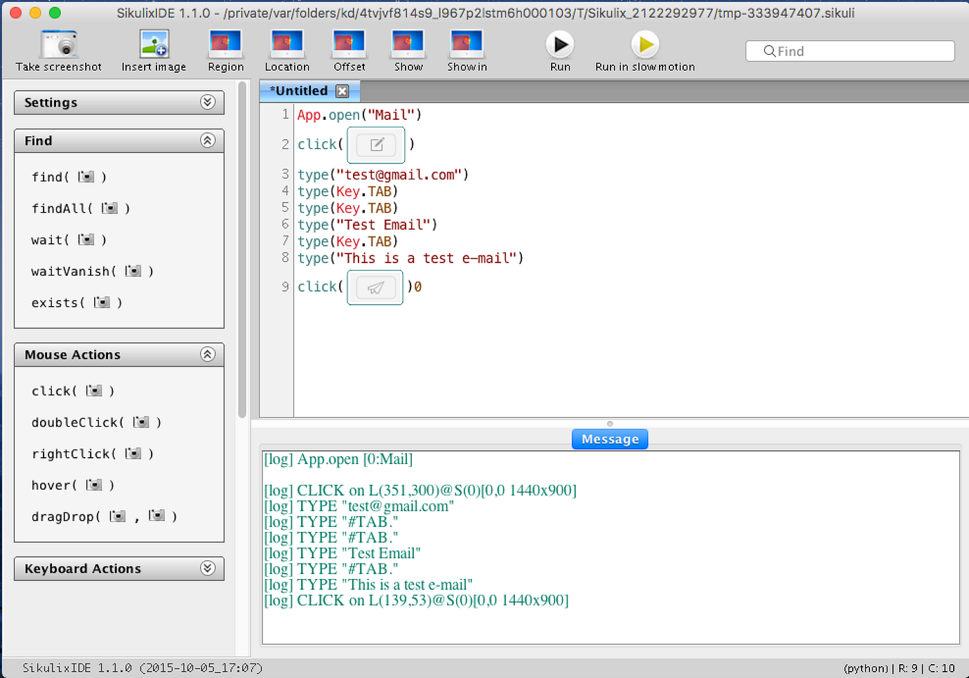Switch to the Untitled script tab
This screenshot has height=678, width=969.
tap(301, 91)
